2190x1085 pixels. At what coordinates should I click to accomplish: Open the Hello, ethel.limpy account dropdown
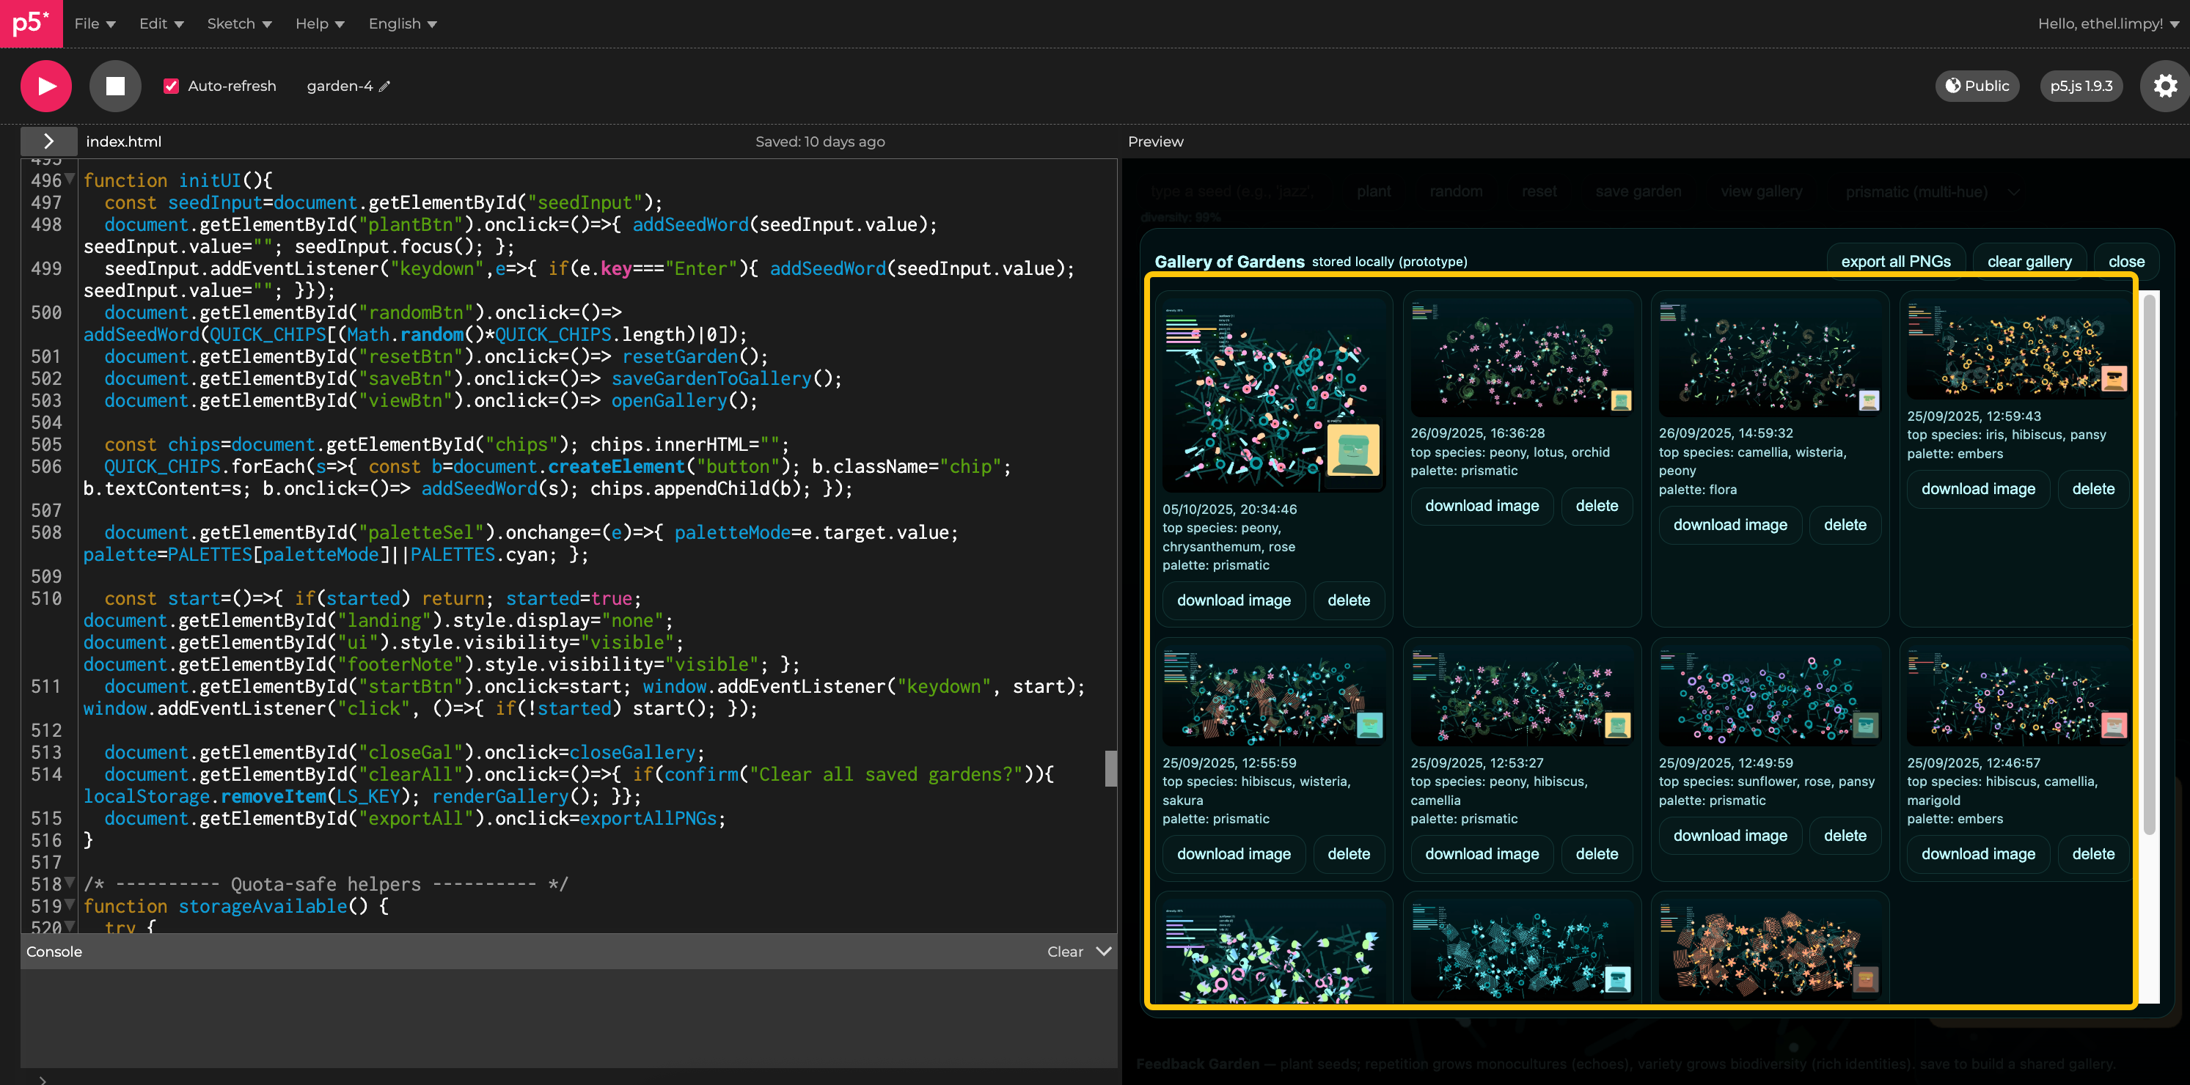2106,23
